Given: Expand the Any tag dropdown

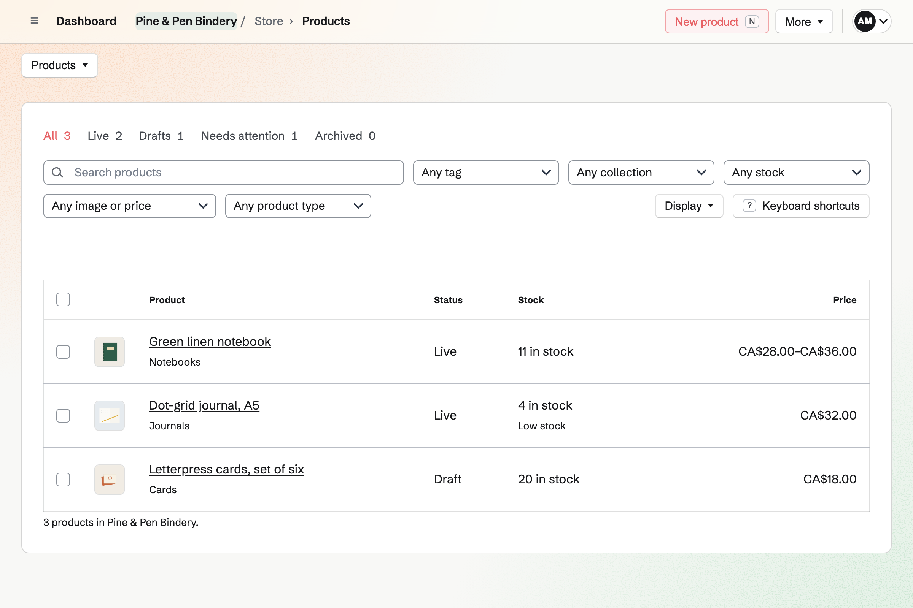Looking at the screenshot, I should [x=486, y=173].
